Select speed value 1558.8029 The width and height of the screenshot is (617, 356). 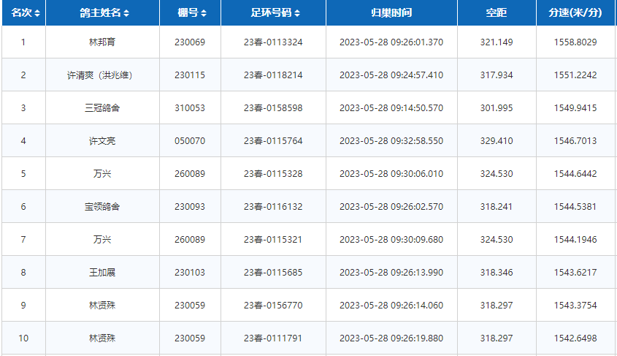click(x=575, y=42)
